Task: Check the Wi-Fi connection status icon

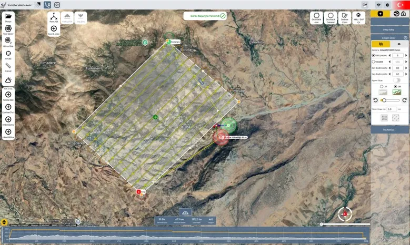Action: coord(378,5)
